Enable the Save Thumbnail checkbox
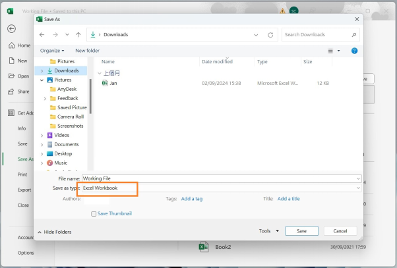The height and width of the screenshot is (268, 397). 94,213
